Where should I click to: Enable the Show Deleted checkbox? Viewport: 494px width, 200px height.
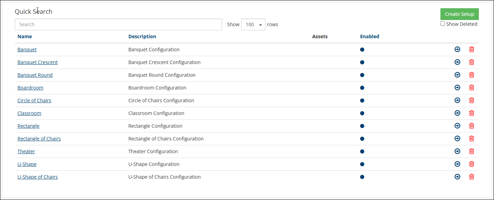(x=443, y=24)
